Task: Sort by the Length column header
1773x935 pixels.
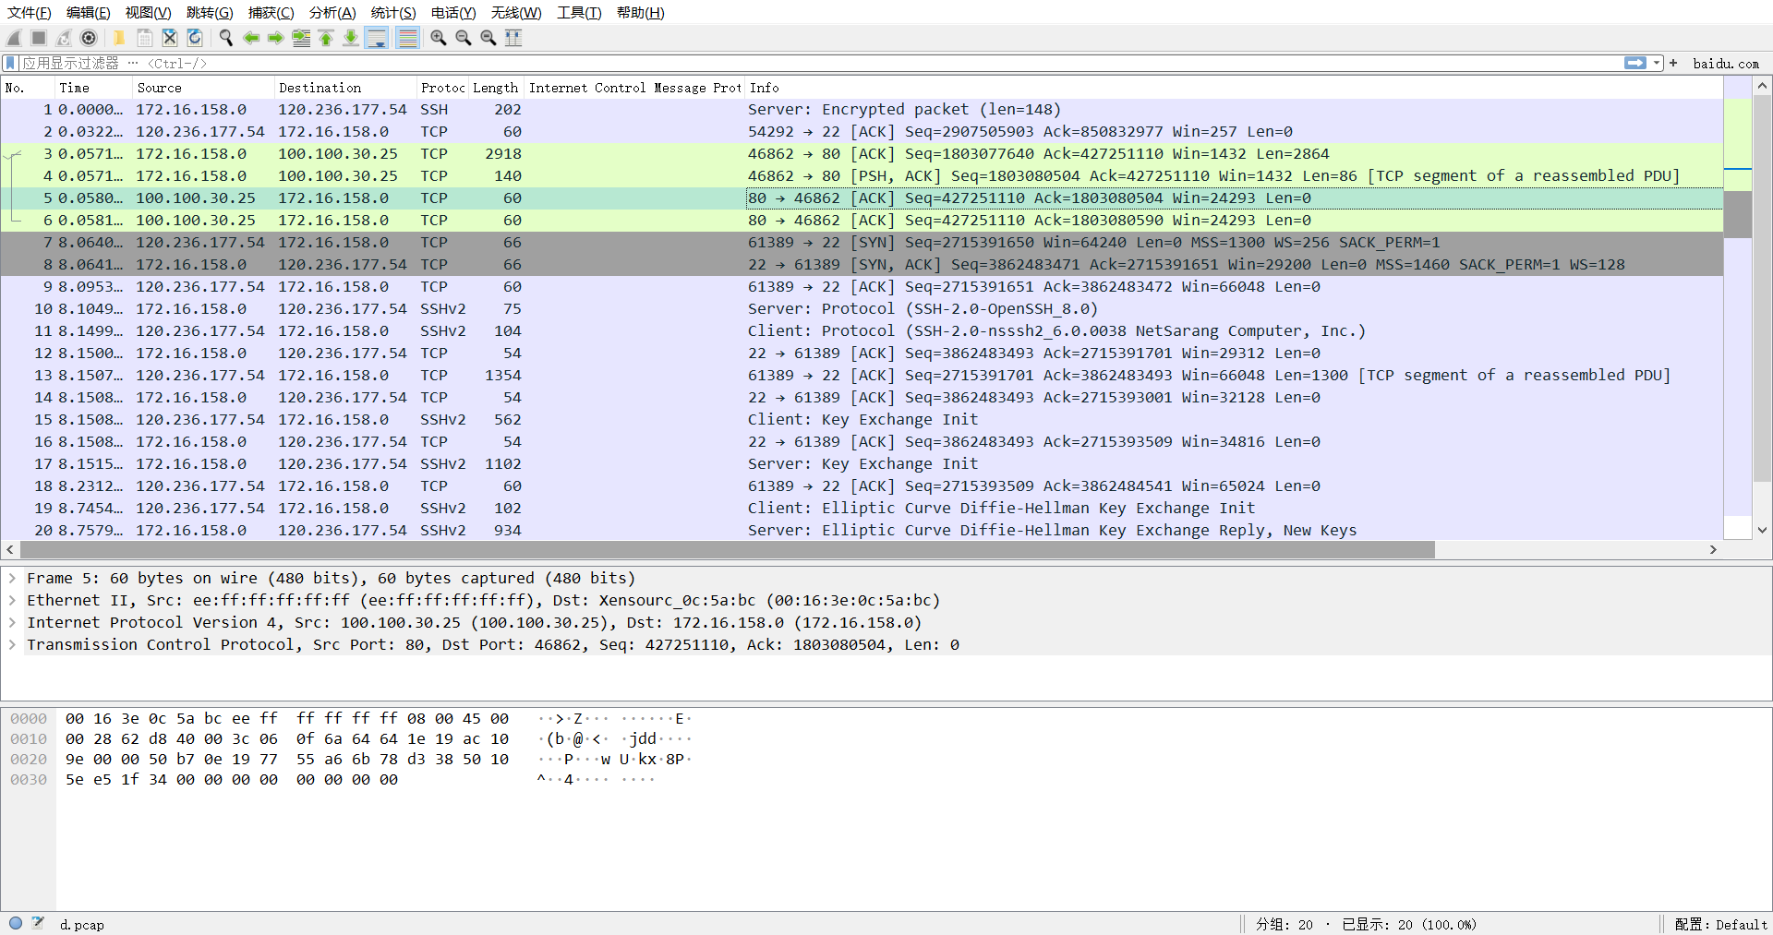Action: (x=496, y=88)
